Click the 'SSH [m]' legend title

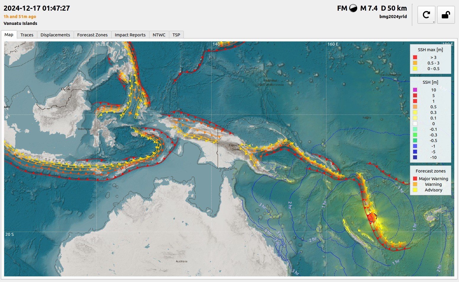tap(430, 82)
